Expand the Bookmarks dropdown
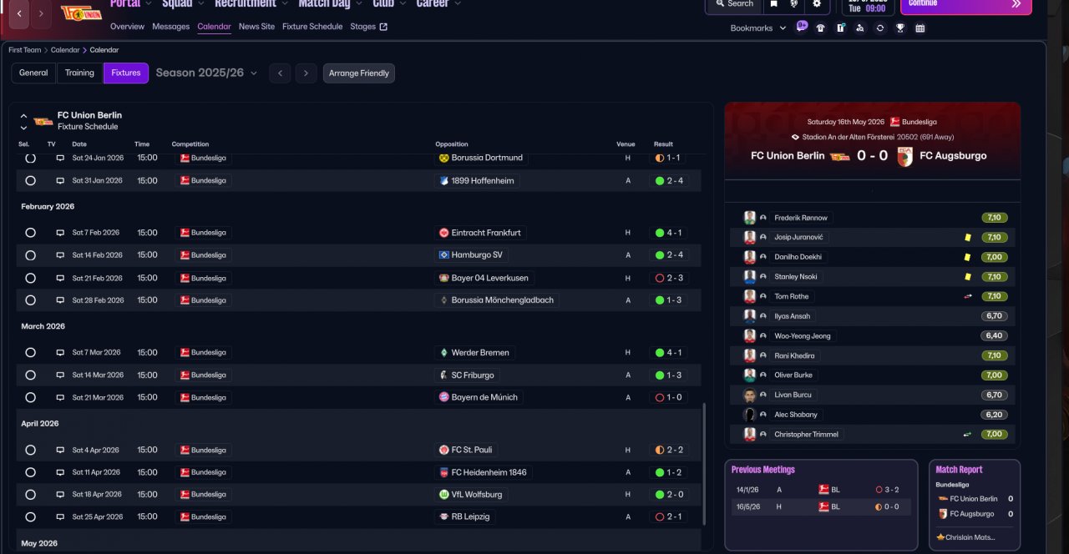Image resolution: width=1069 pixels, height=554 pixels. [758, 28]
